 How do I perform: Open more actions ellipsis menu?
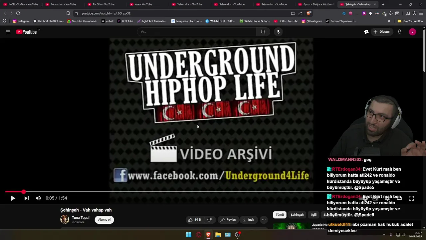(x=264, y=220)
